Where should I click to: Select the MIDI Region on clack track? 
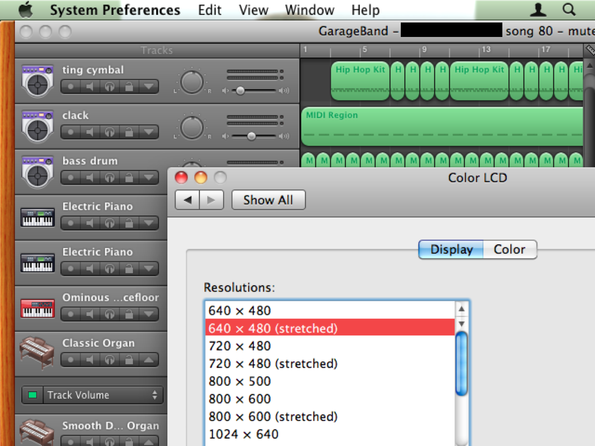click(x=442, y=127)
